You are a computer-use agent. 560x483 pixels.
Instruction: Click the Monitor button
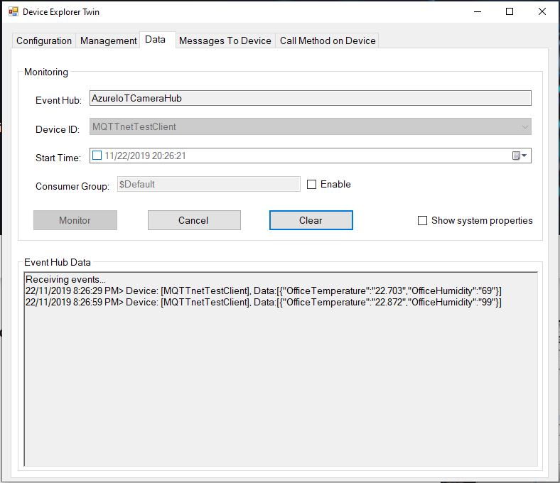75,220
